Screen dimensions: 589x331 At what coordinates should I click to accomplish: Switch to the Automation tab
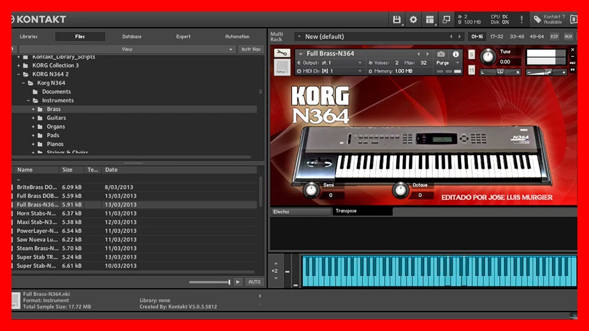pyautogui.click(x=237, y=36)
